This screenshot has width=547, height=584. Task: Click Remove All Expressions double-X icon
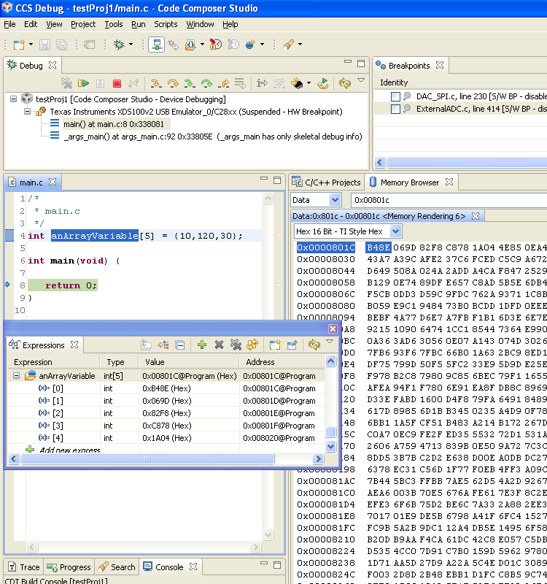[x=236, y=345]
